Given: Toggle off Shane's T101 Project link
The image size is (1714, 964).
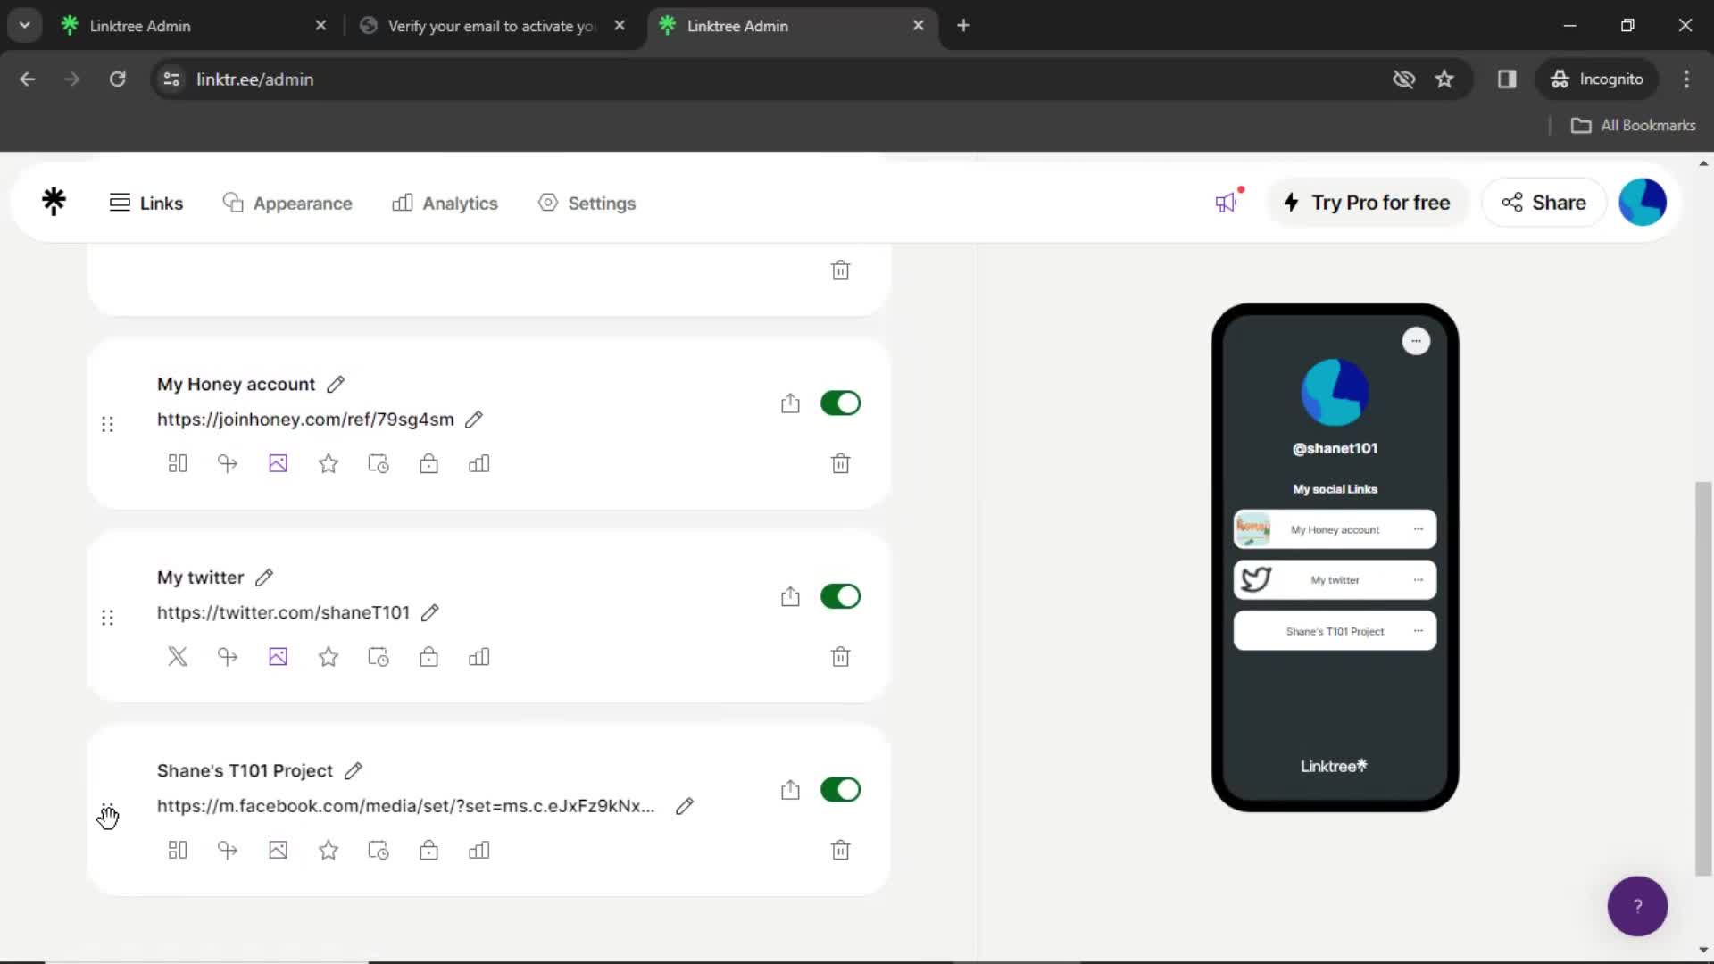Looking at the screenshot, I should coord(840,790).
